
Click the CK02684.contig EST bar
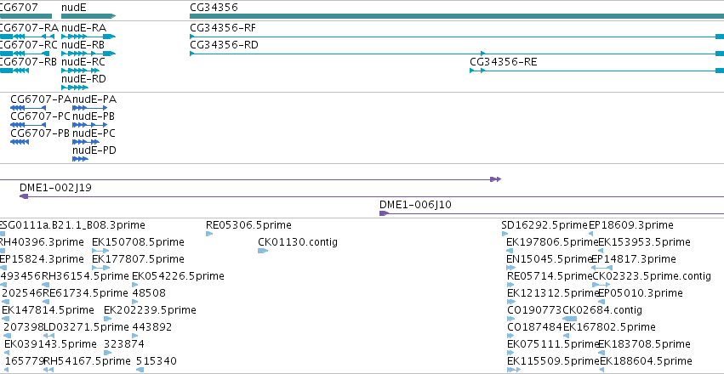570,319
